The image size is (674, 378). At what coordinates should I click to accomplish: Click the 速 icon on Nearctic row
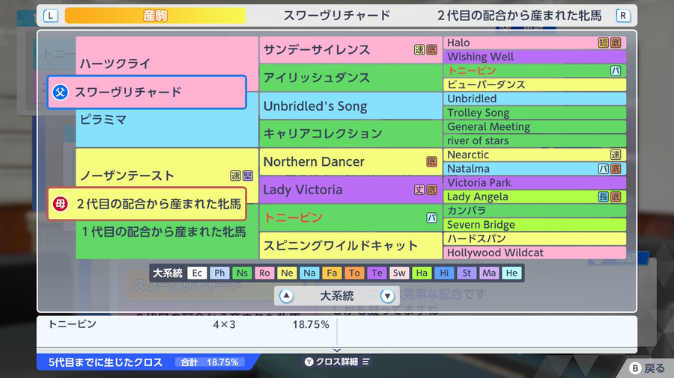[616, 155]
